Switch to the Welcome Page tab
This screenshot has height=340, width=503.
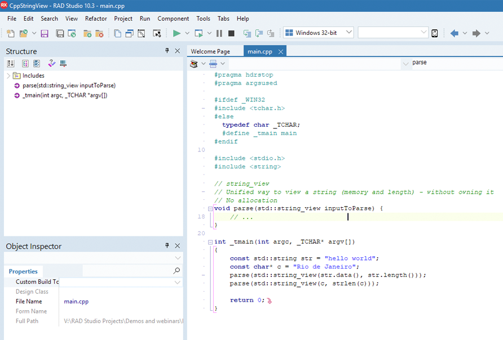coord(210,51)
